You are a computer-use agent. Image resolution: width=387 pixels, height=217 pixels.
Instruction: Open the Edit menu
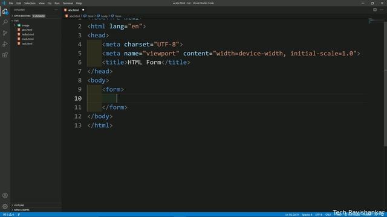(19, 3)
